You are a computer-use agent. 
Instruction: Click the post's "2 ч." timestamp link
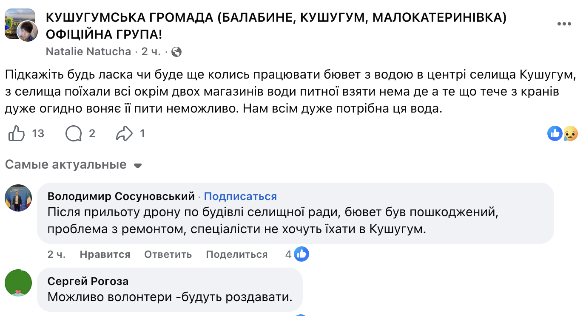click(x=151, y=52)
